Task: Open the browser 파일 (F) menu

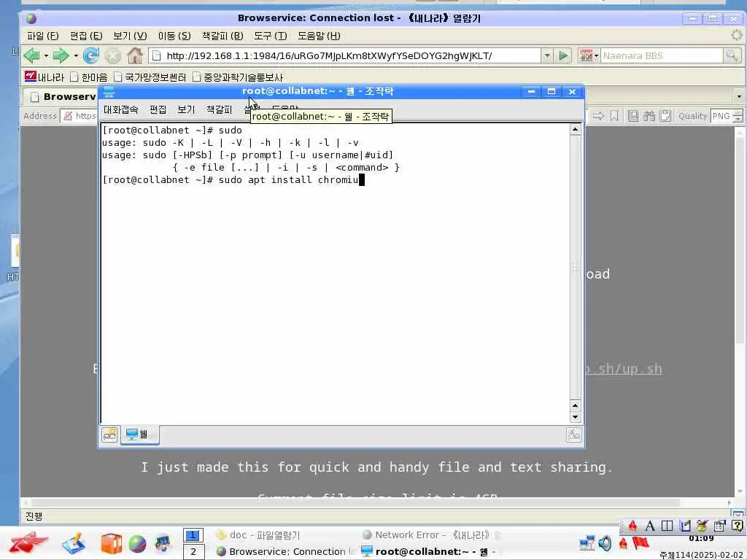Action: coord(43,36)
